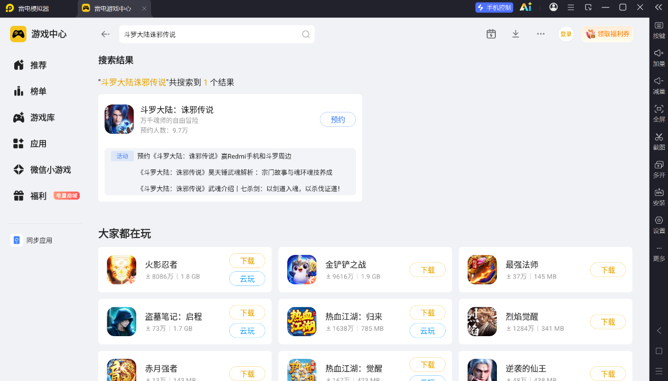Close the 雷电游戏中心 tab
The image size is (668, 381).
pos(144,8)
